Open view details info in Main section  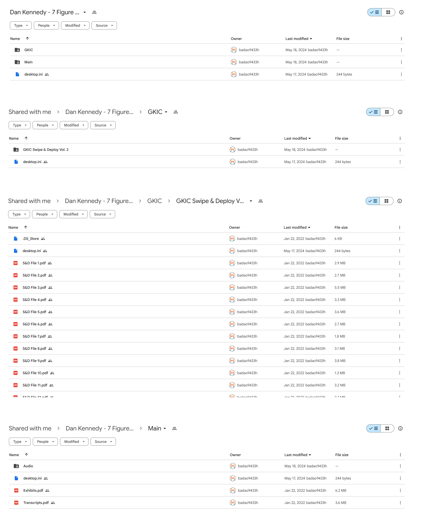click(400, 428)
